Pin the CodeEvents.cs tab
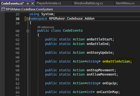 [28, 3]
